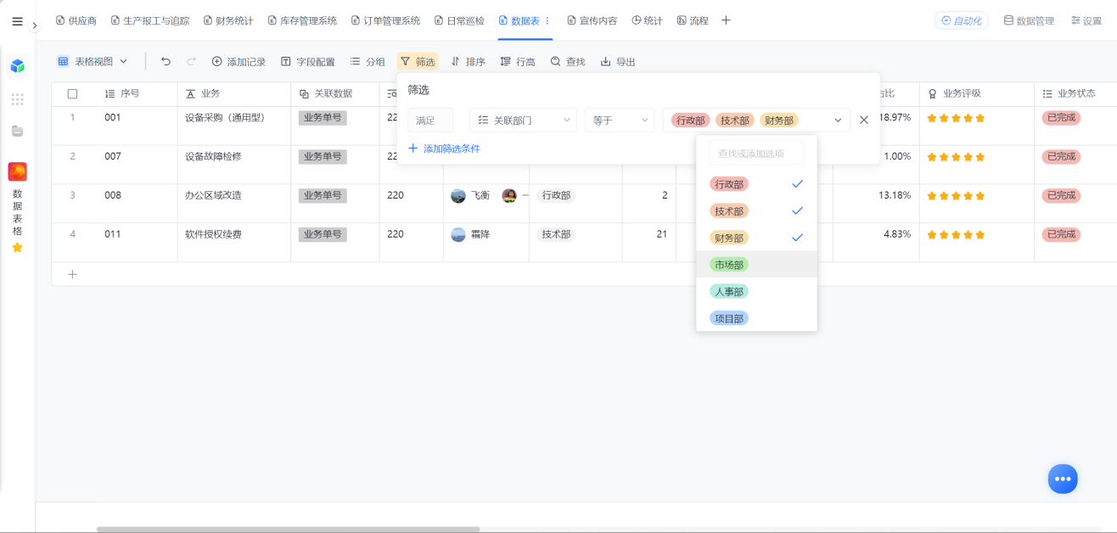
Task: Open the 等于 operator dropdown
Action: (620, 121)
